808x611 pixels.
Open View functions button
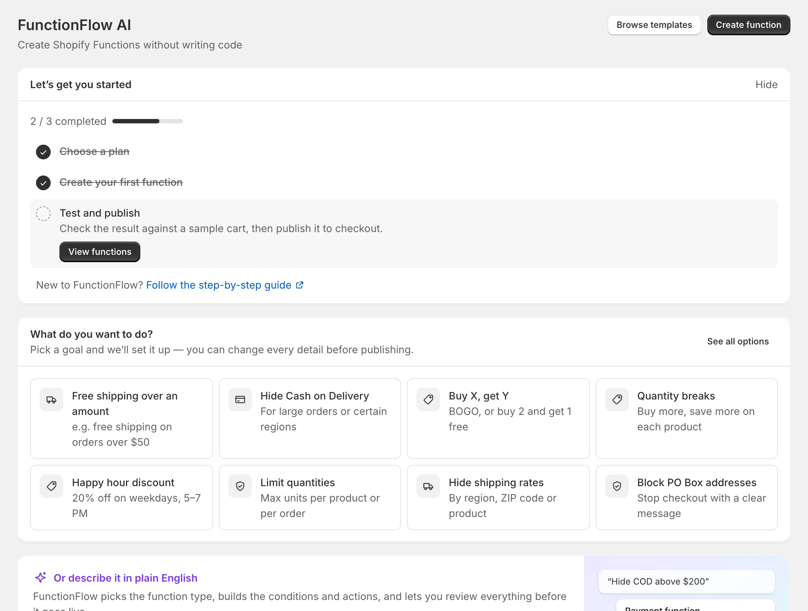pos(100,252)
